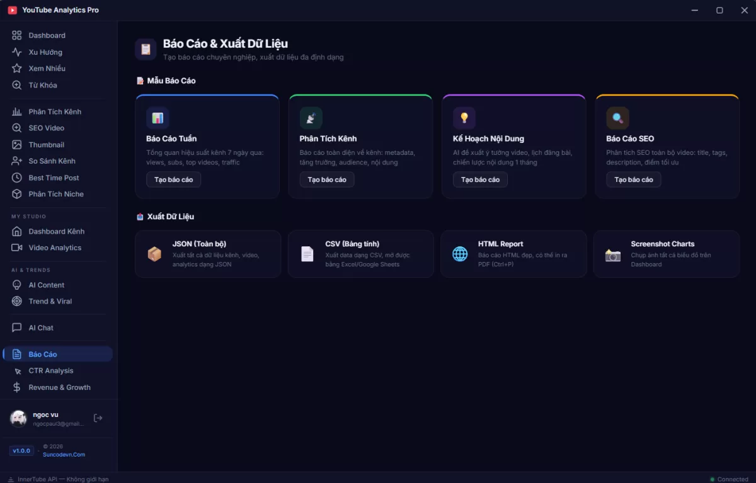This screenshot has height=483, width=756.
Task: Open the Suncodevn.Com link
Action: [x=64, y=454]
